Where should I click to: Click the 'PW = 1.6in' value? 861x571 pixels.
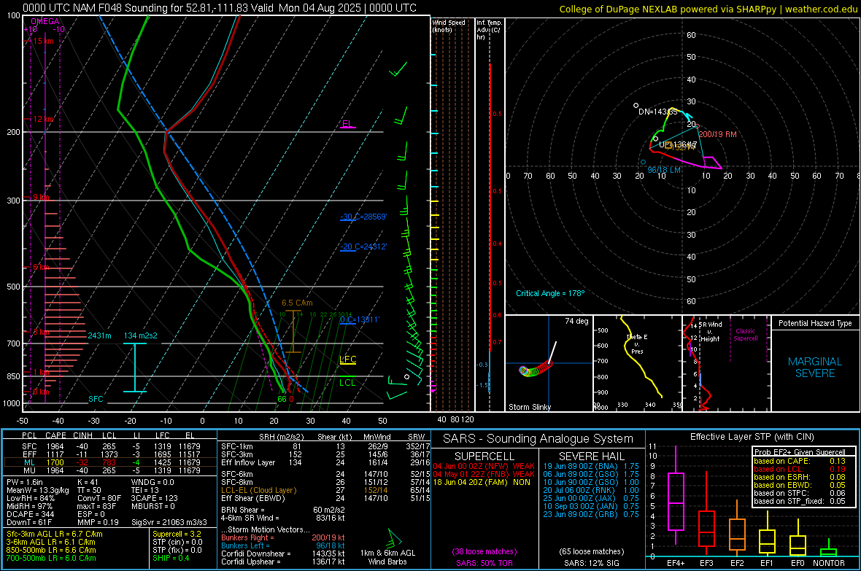coord(25,482)
